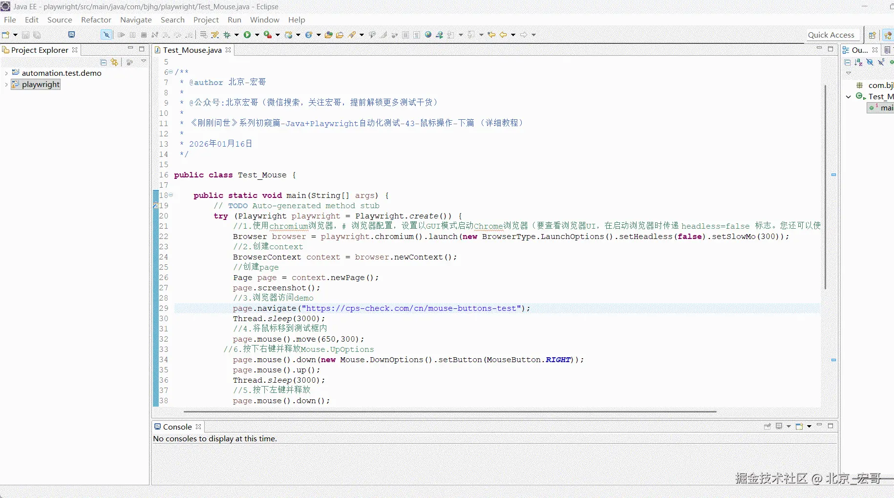
Task: Collapse the Javadoc comment fold on line 6
Action: (171, 72)
